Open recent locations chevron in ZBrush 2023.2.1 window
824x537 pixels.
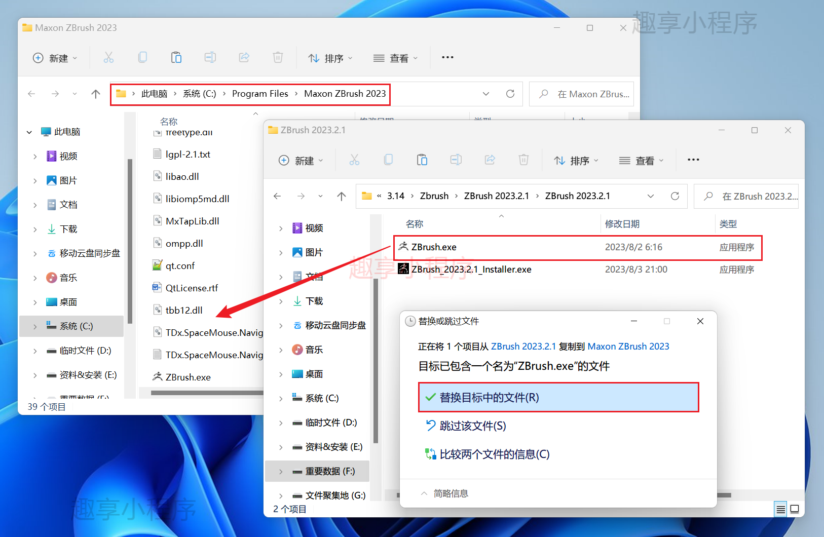(x=320, y=196)
